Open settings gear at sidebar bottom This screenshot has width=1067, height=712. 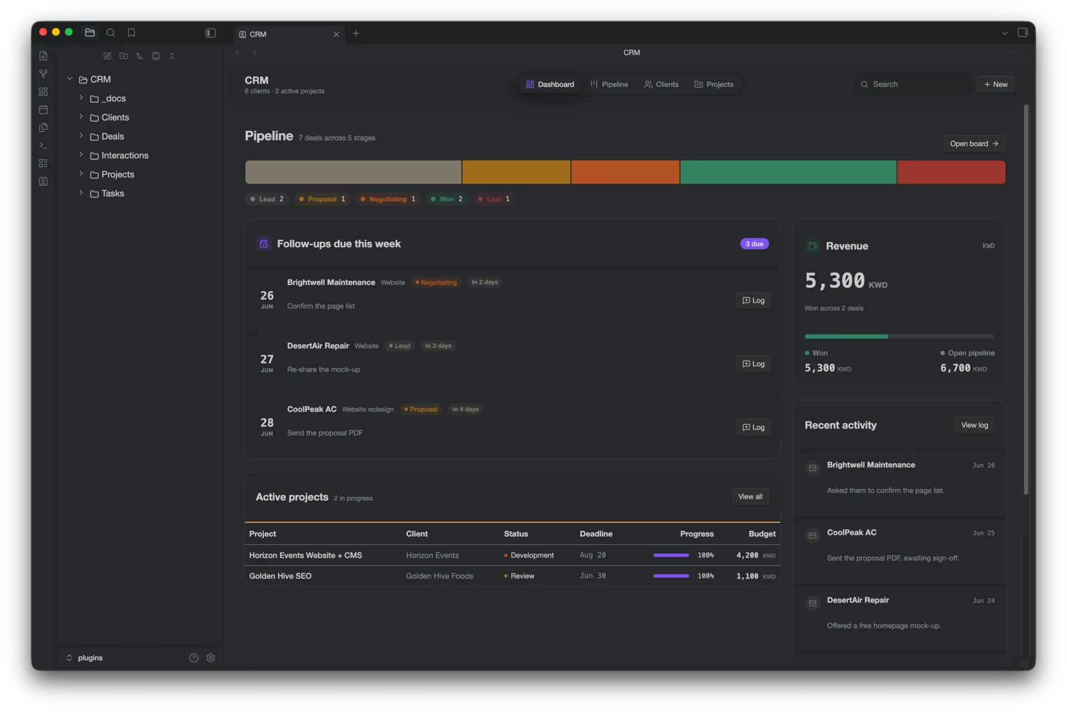pyautogui.click(x=211, y=658)
